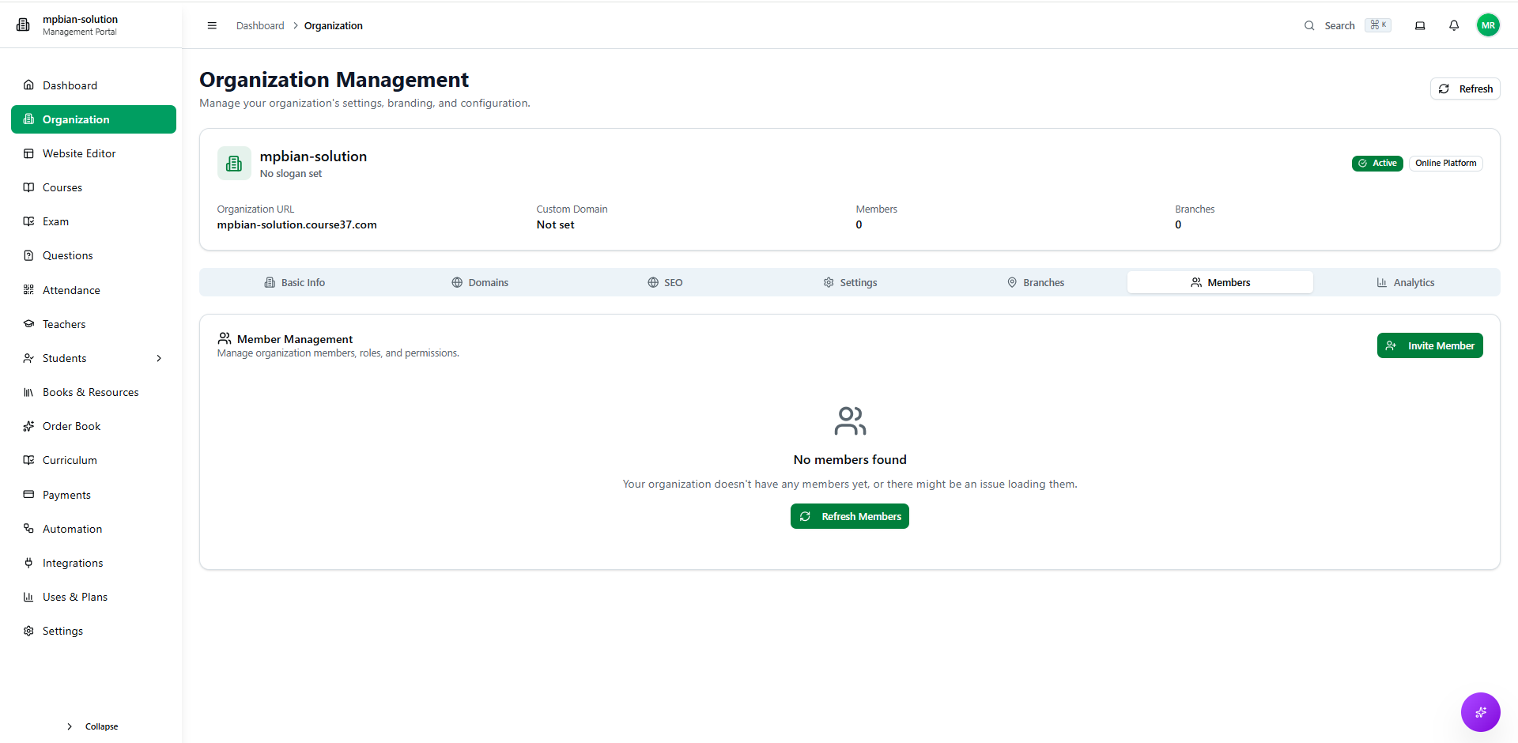Open the inbox tray icon in header
The width and height of the screenshot is (1518, 743).
(1420, 25)
